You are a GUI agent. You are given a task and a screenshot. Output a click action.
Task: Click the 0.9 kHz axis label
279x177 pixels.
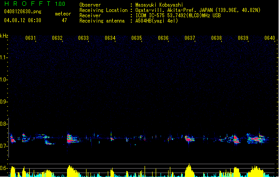[x=4, y=102]
